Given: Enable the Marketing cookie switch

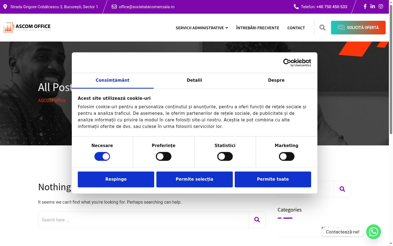Looking at the screenshot, I should (287, 156).
